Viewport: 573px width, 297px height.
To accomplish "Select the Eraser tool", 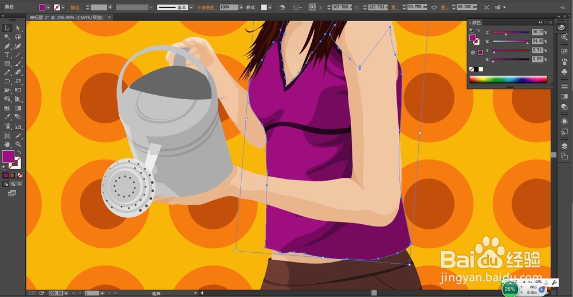I will click(18, 72).
